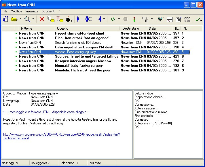Open the Modifica menu
Screen dimensions: 205x167
pos(16,12)
